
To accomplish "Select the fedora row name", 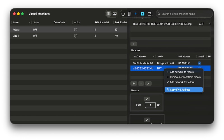I will (x=16, y=30).
